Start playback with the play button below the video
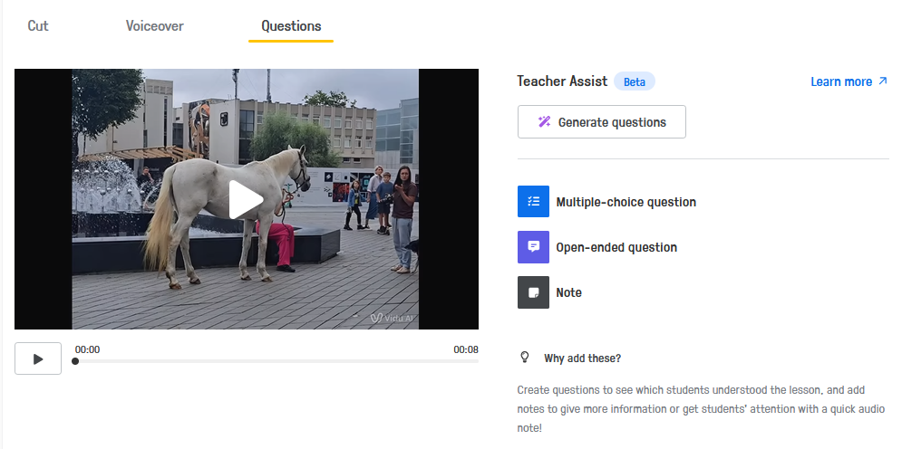This screenshot has height=449, width=902. pos(38,358)
